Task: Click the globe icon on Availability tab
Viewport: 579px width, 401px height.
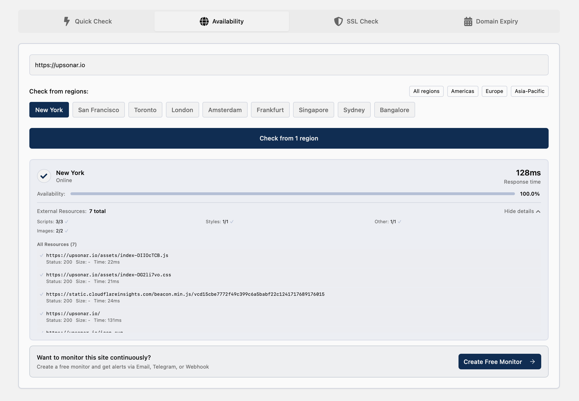Action: (204, 21)
